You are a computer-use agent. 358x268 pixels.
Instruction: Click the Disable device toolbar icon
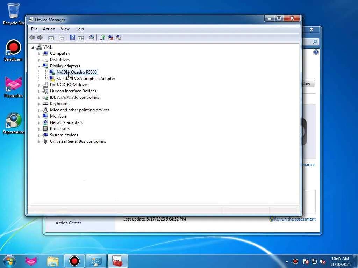tap(119, 38)
